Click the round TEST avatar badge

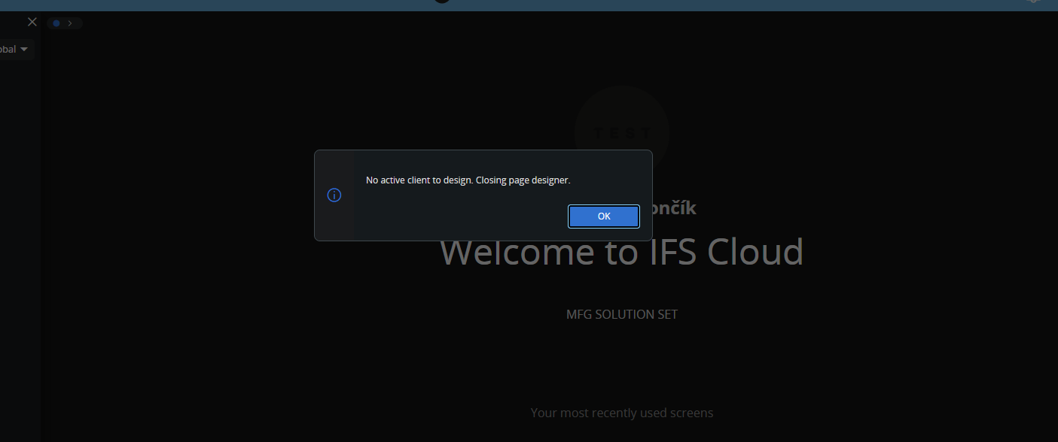click(x=622, y=133)
